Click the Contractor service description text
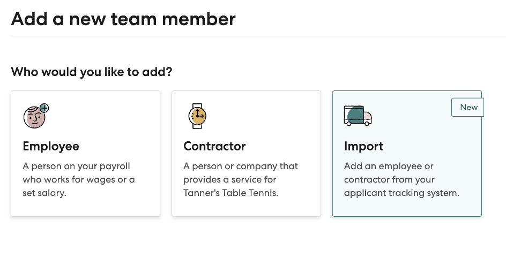 point(241,179)
